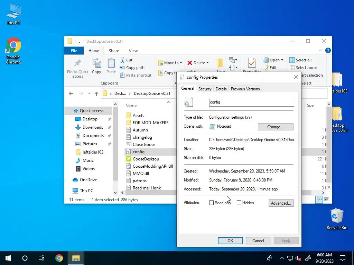
Task: Select Downloads in Quick access
Action: click(x=93, y=127)
